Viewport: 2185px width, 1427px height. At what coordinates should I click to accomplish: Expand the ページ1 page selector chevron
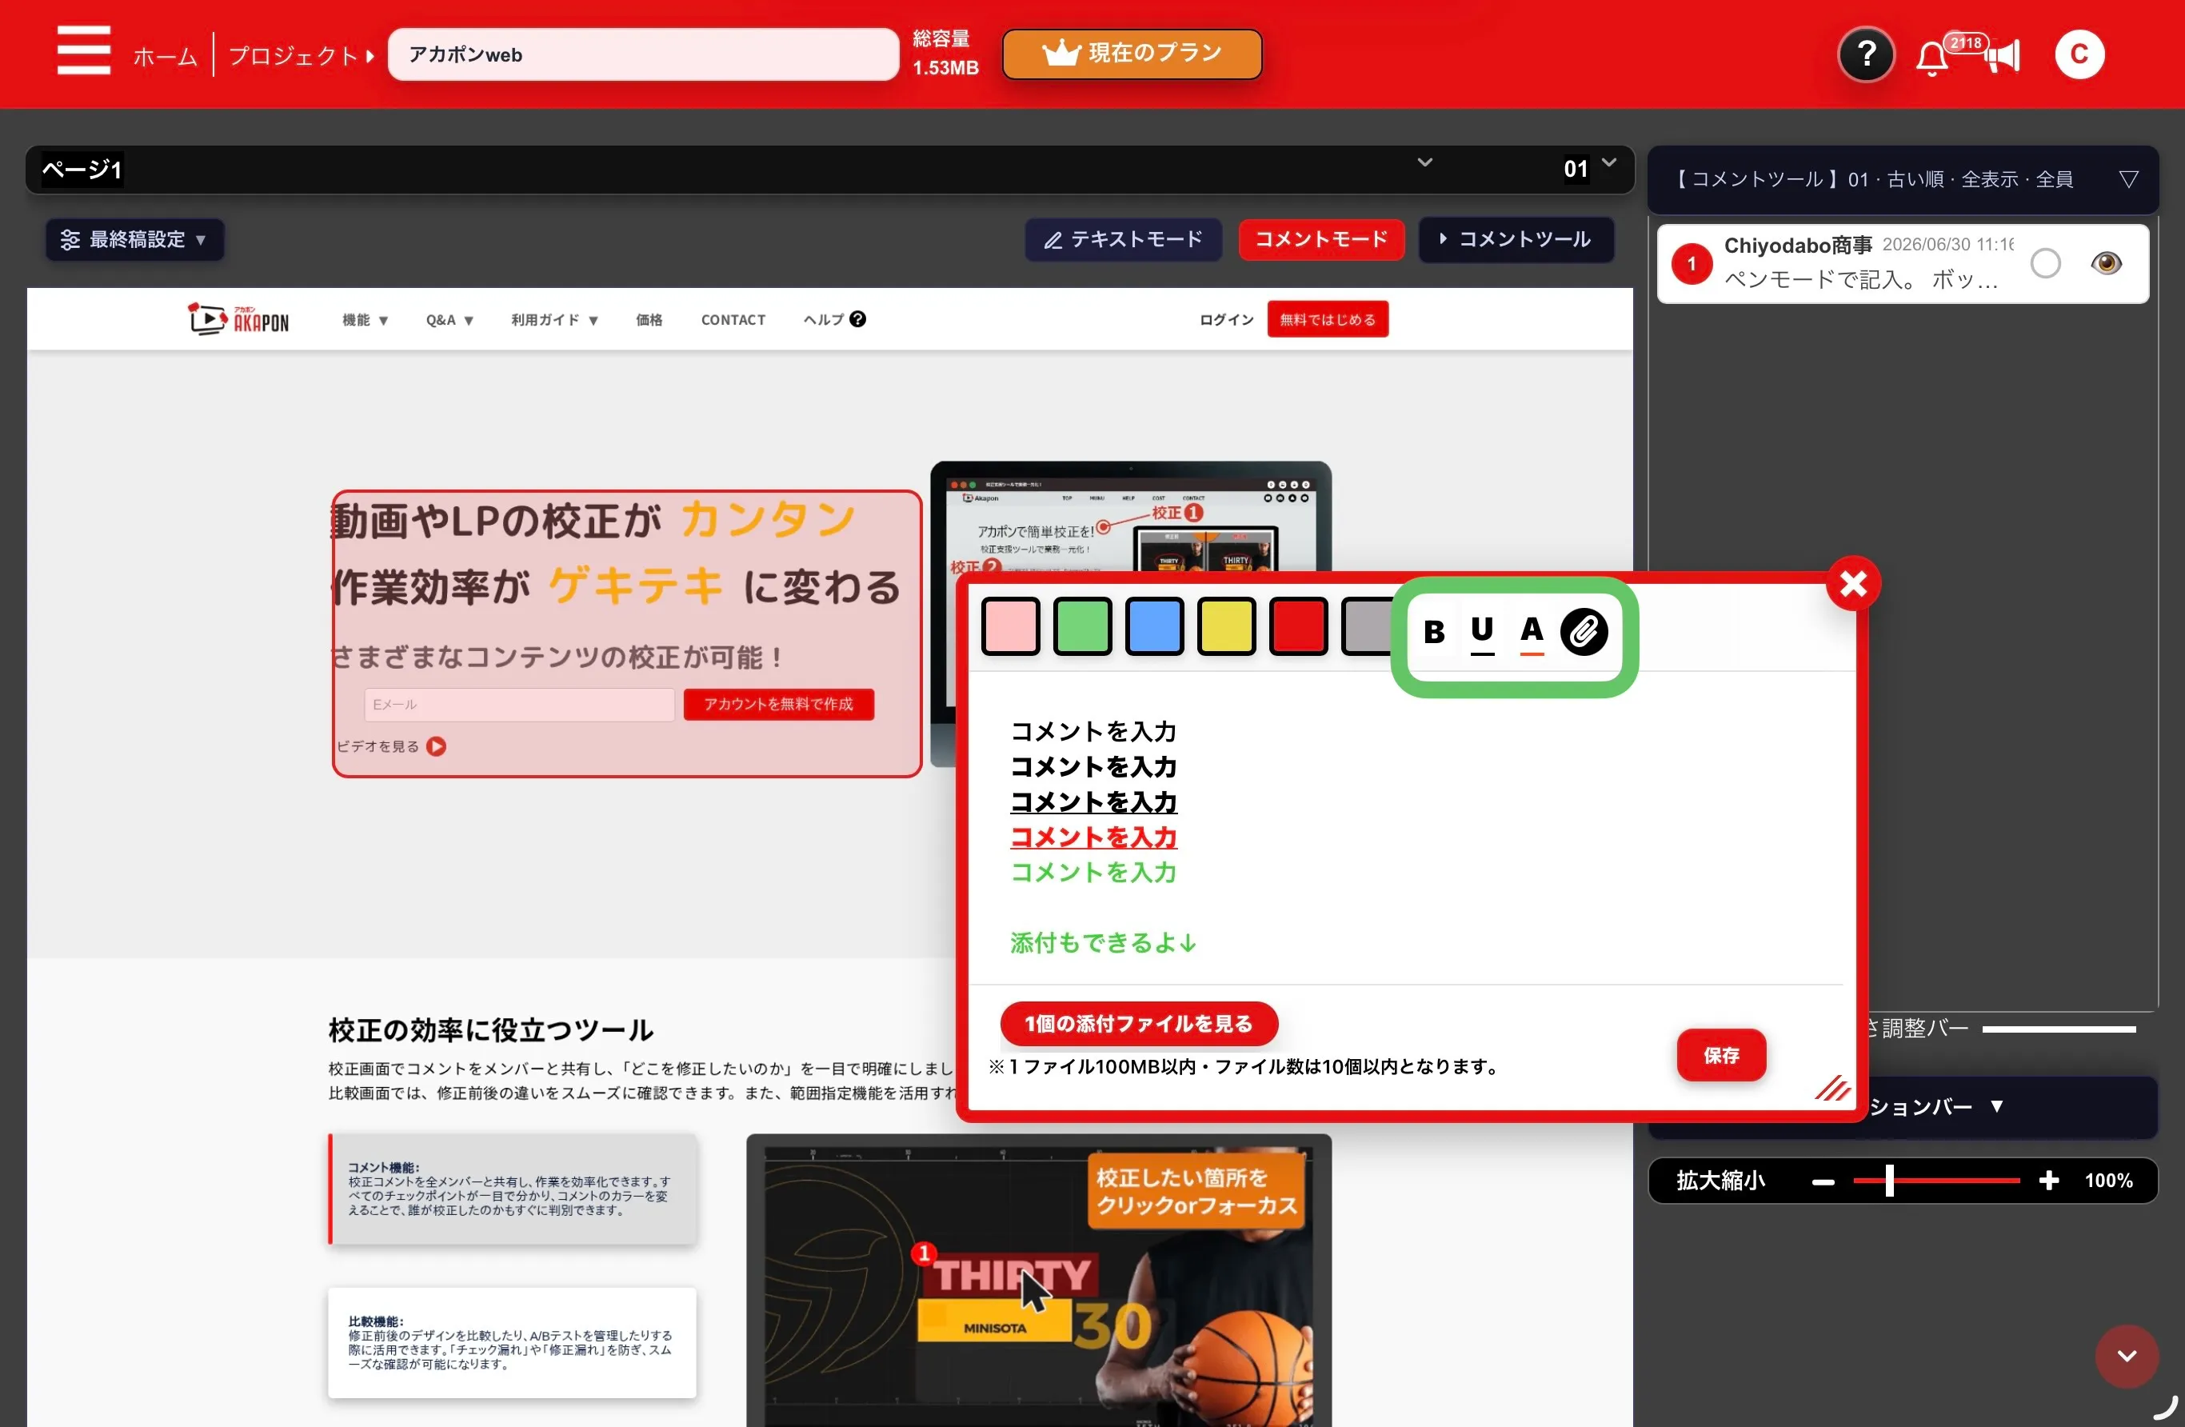[x=1424, y=162]
